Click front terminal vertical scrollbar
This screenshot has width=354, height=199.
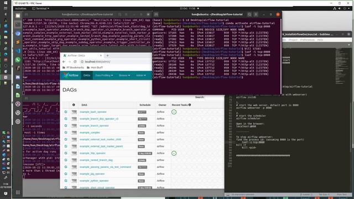click(x=281, y=56)
